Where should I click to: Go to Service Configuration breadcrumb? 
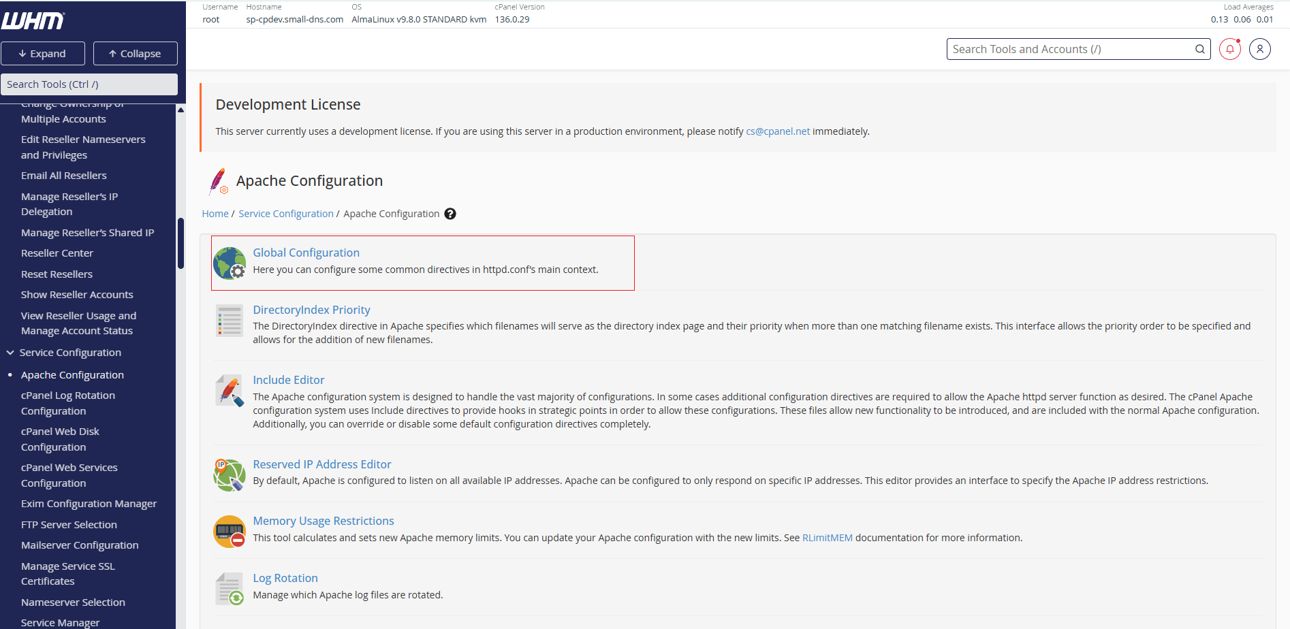(x=286, y=214)
